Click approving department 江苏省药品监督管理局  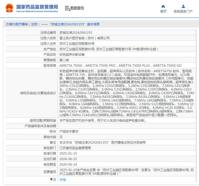(x=75, y=148)
